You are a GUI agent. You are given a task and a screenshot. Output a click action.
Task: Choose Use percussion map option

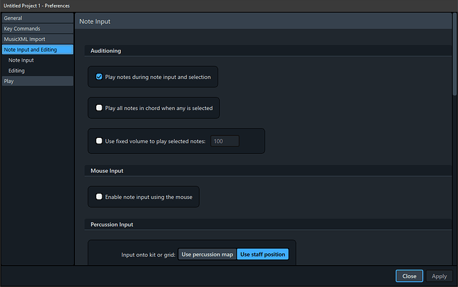207,255
